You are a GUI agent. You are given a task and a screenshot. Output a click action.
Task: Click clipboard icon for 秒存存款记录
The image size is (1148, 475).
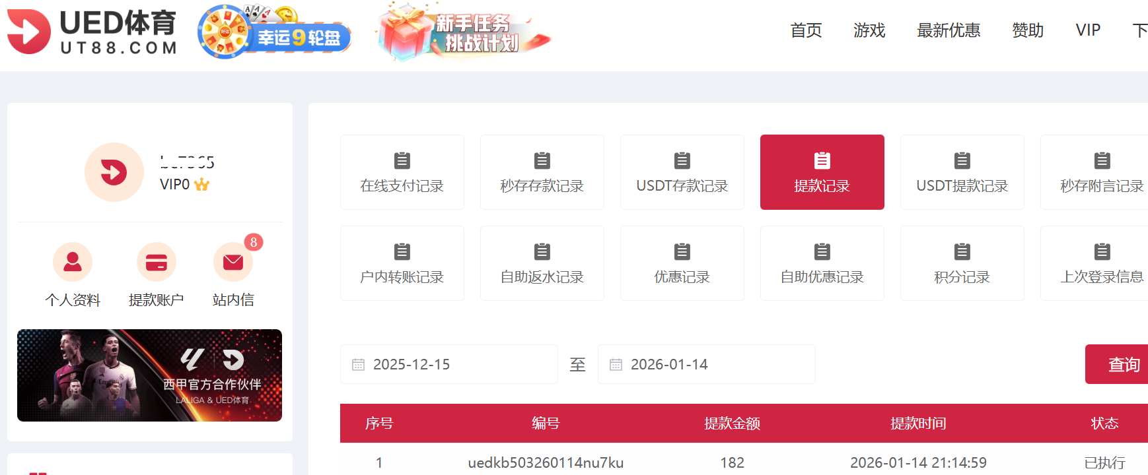click(x=542, y=160)
